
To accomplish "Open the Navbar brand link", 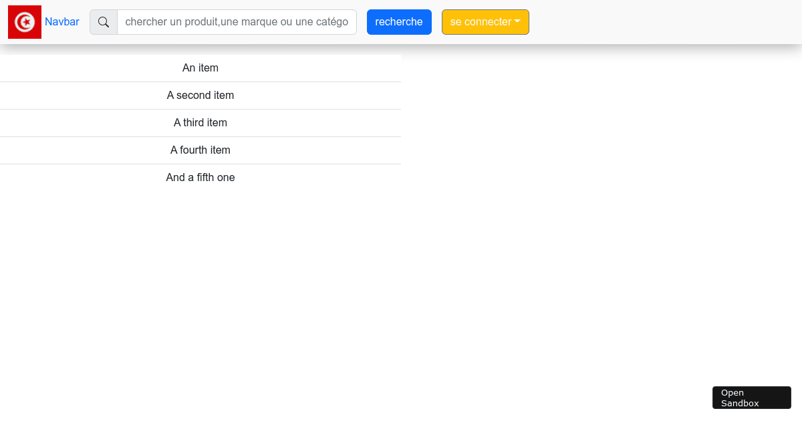I will [x=62, y=22].
